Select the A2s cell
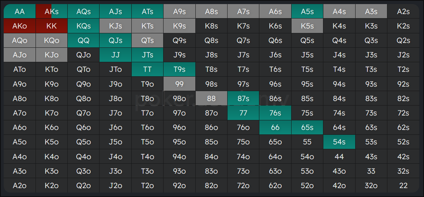The width and height of the screenshot is (424, 197). [x=403, y=11]
